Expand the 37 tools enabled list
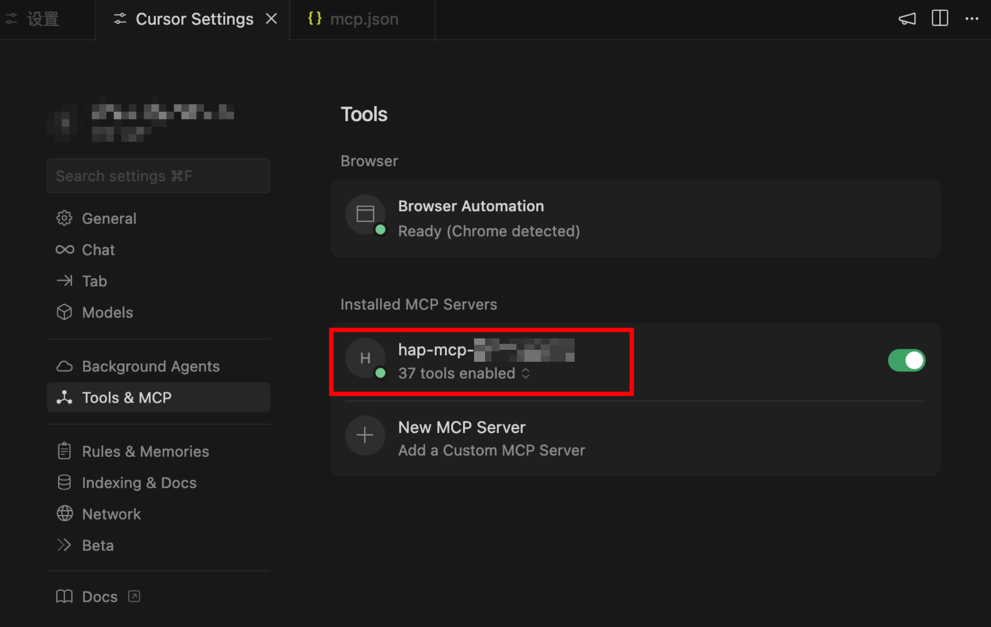Image resolution: width=991 pixels, height=627 pixels. click(x=525, y=373)
